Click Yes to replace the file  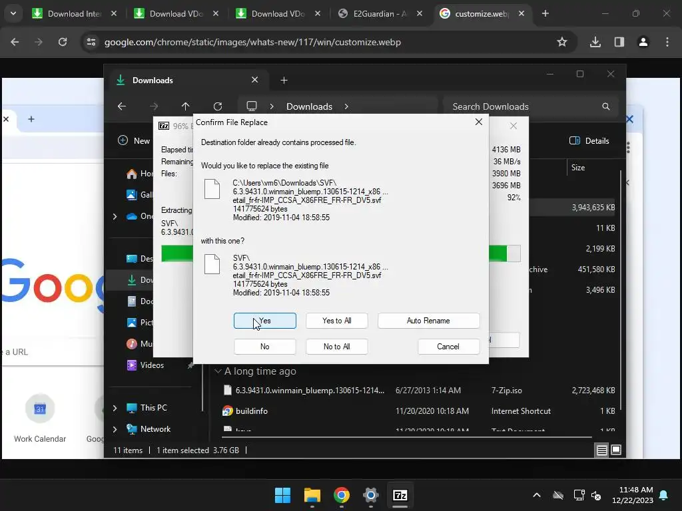point(264,321)
